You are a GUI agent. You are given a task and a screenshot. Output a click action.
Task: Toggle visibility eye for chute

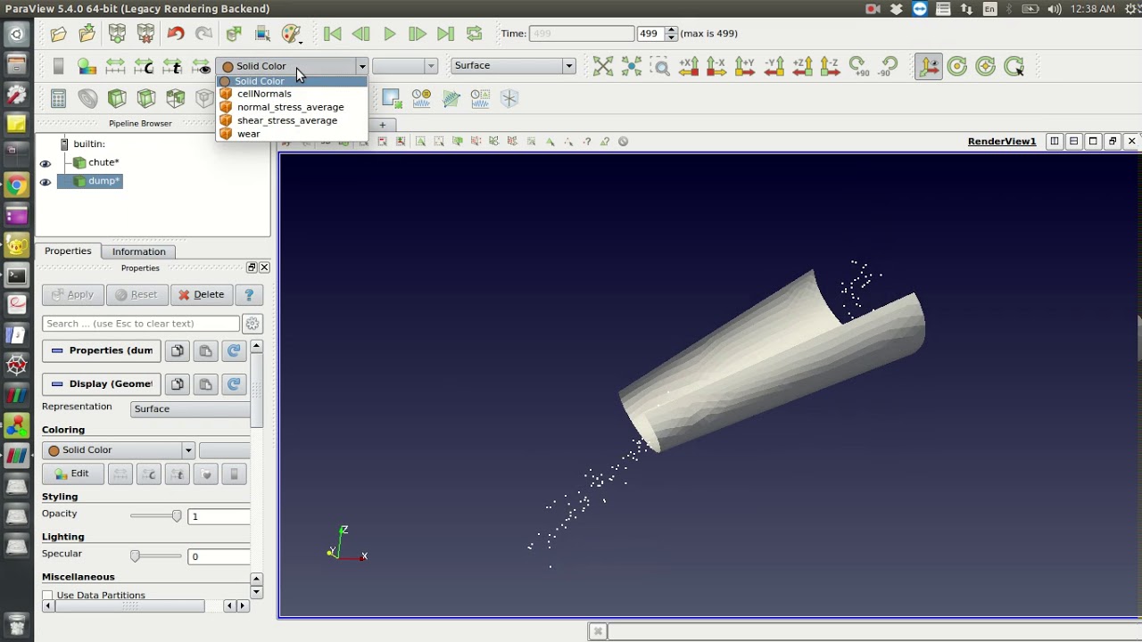coord(46,163)
